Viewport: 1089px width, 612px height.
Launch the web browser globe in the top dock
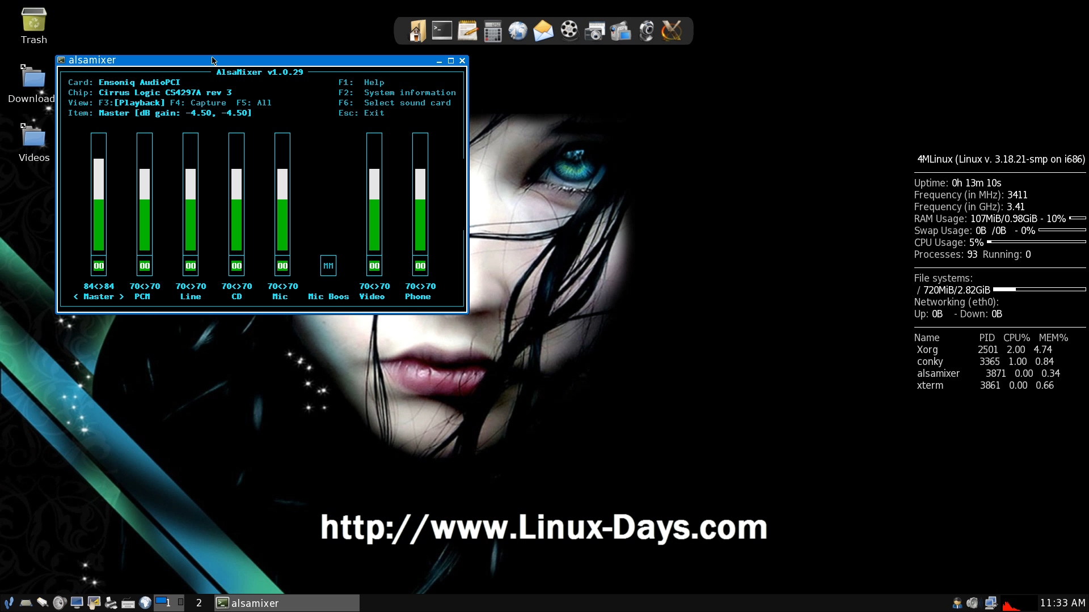point(518,31)
